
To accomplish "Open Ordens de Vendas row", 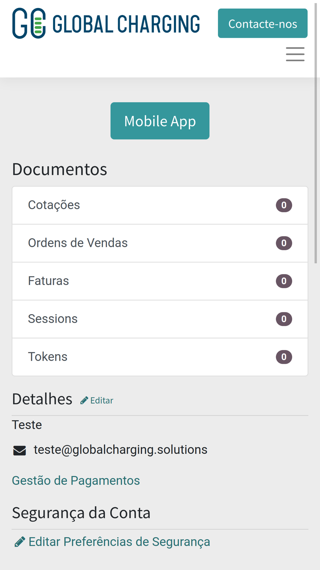I will [160, 243].
